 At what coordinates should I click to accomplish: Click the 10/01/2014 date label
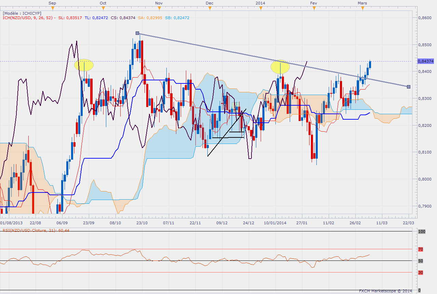point(275,223)
